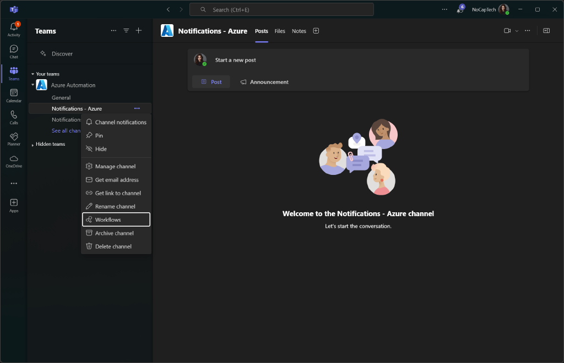Viewport: 564px width, 363px height.
Task: Select Channel notifications from the context menu
Action: 117,122
